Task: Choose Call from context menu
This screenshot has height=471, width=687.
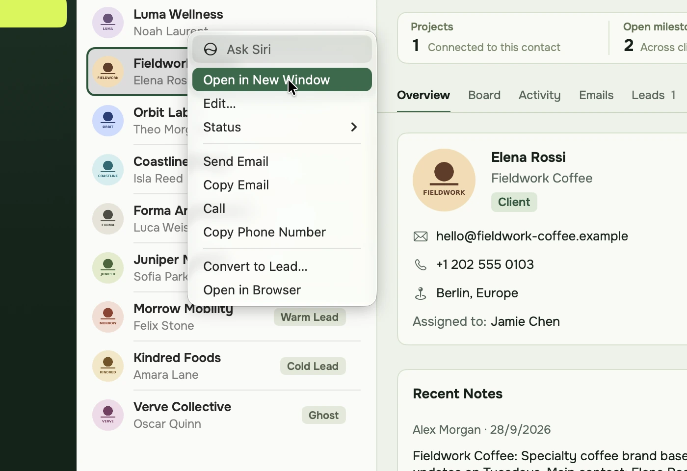Action: point(282,209)
